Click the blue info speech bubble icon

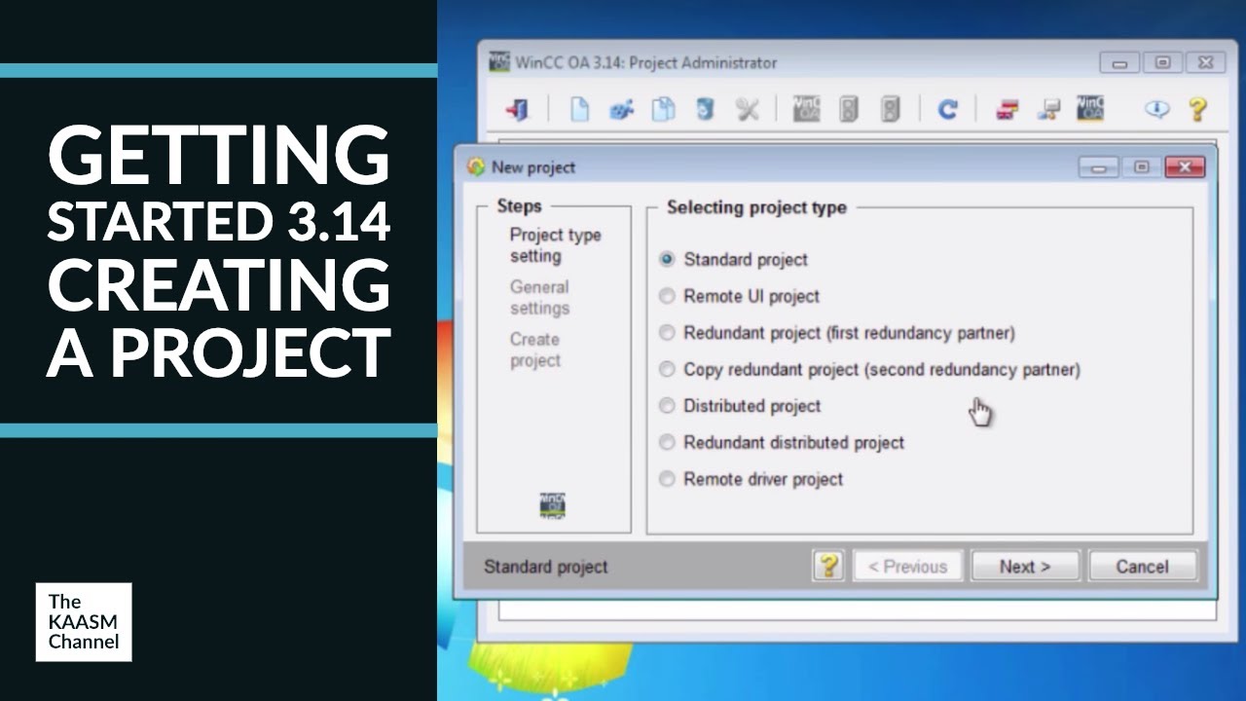coord(1156,109)
